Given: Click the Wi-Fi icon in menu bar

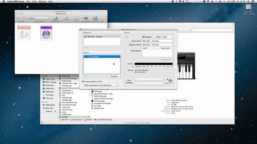Looking at the screenshot, I should 208,1.
